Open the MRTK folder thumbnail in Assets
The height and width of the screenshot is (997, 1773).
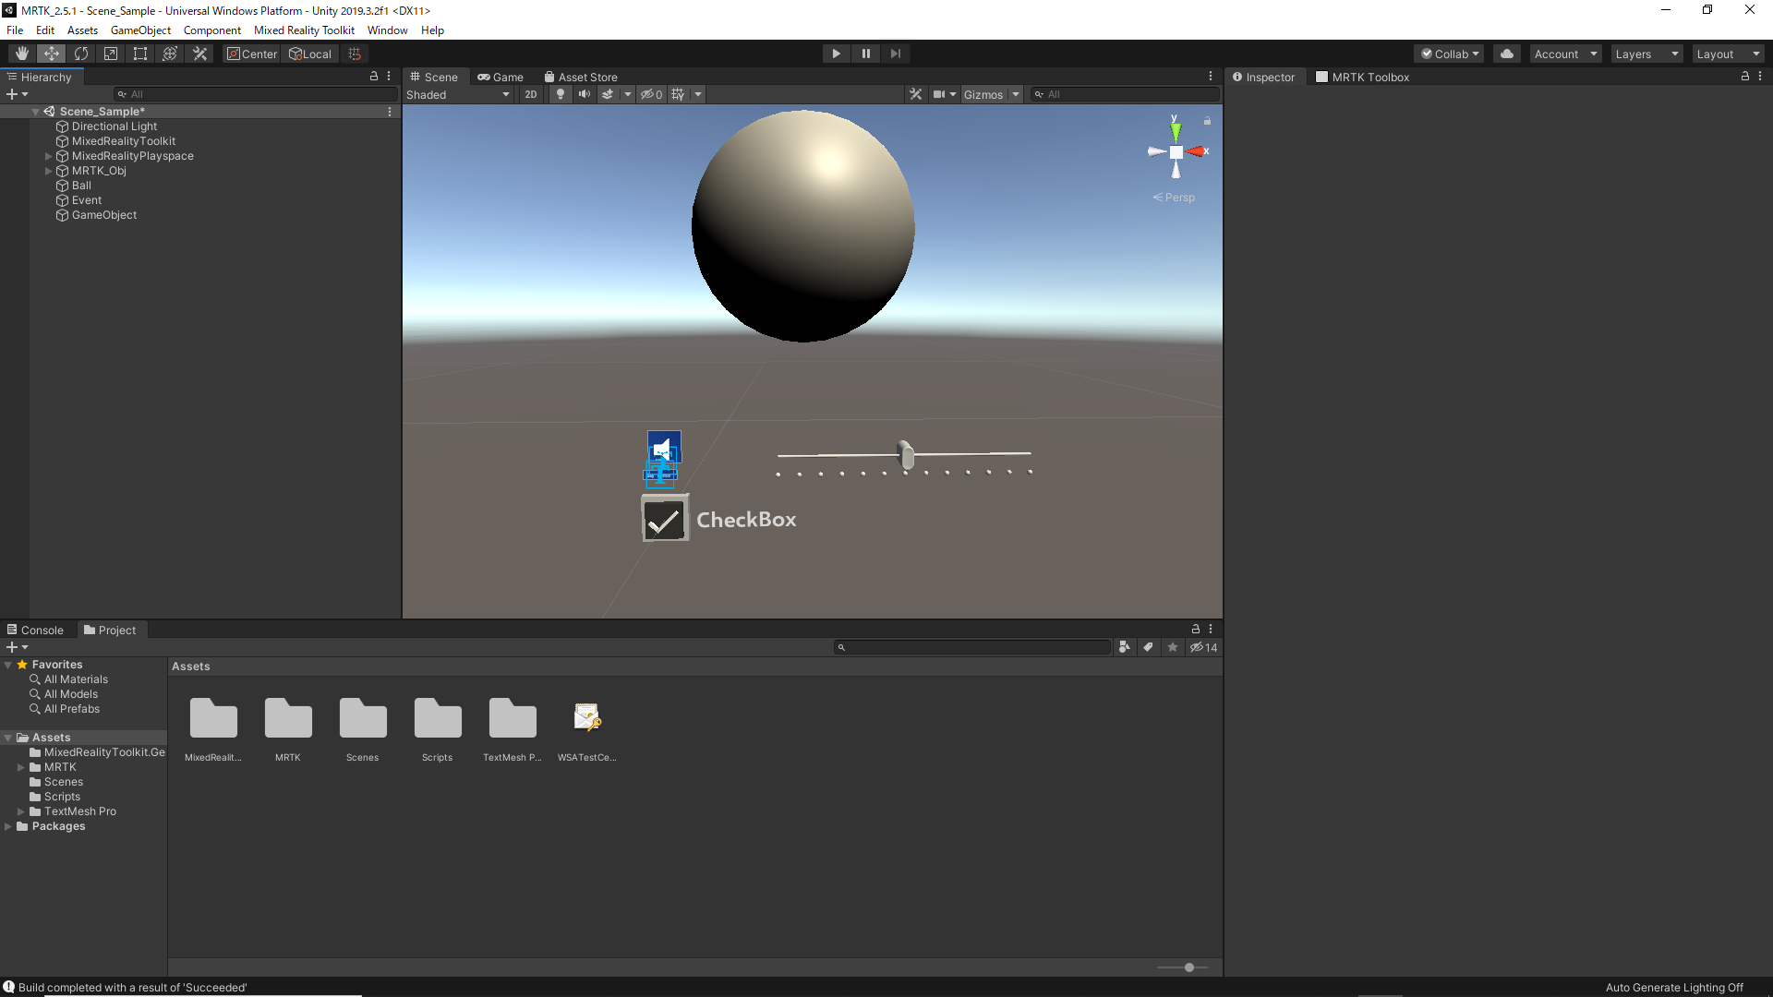[x=288, y=718]
